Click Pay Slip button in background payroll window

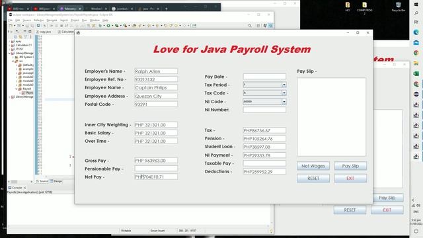click(388, 198)
